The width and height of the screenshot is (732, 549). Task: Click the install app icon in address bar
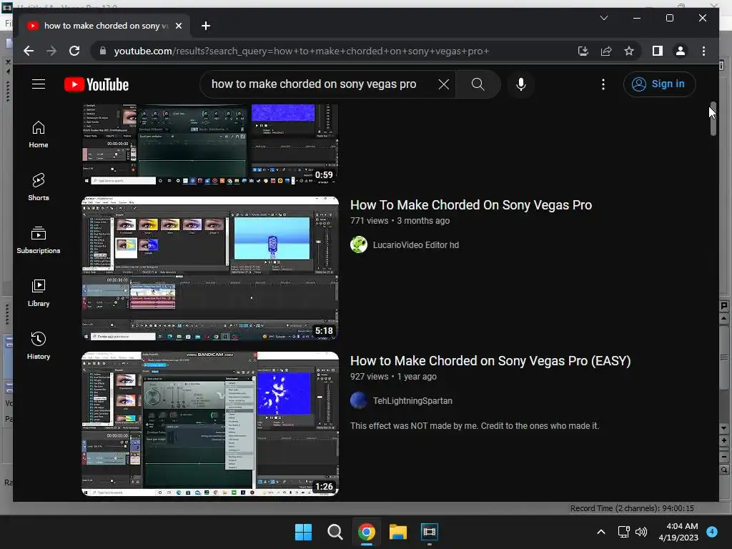click(x=583, y=51)
